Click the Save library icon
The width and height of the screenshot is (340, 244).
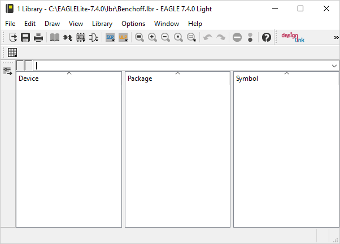[25, 37]
